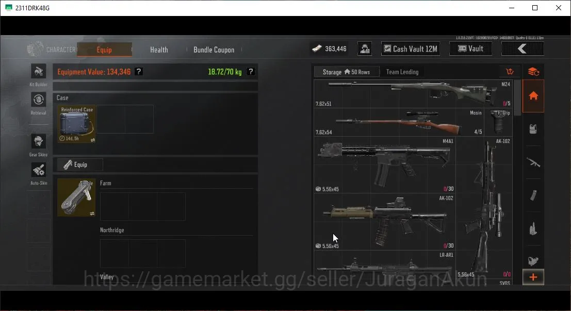This screenshot has height=311, width=571.
Task: Switch to the Health tab
Action: coord(159,50)
